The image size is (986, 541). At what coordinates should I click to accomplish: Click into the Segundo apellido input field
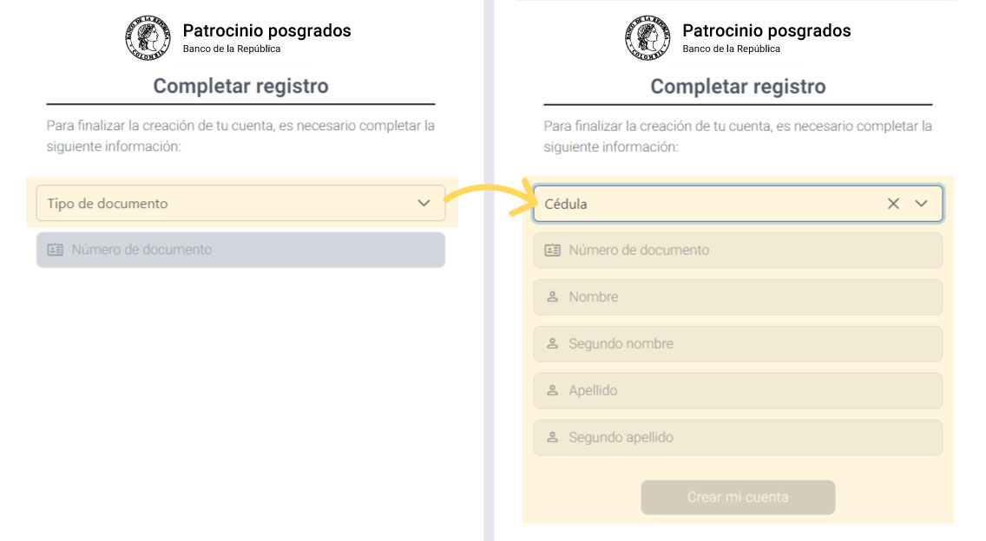point(738,437)
